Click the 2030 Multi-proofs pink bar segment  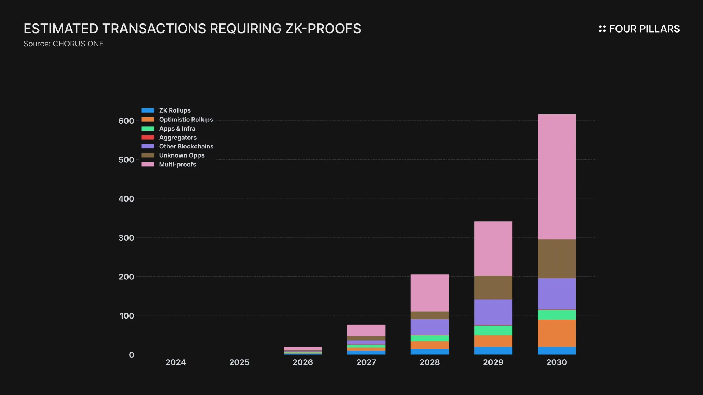click(x=557, y=177)
